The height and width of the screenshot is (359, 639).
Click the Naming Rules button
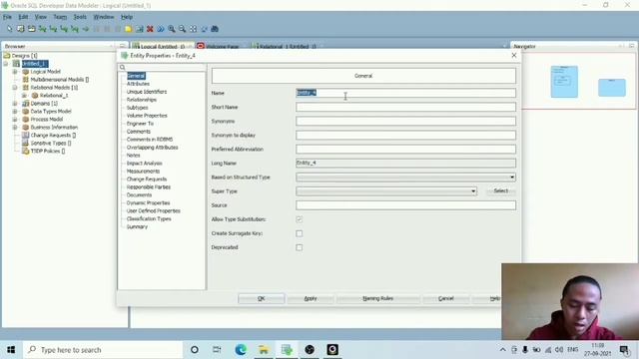[378, 299]
